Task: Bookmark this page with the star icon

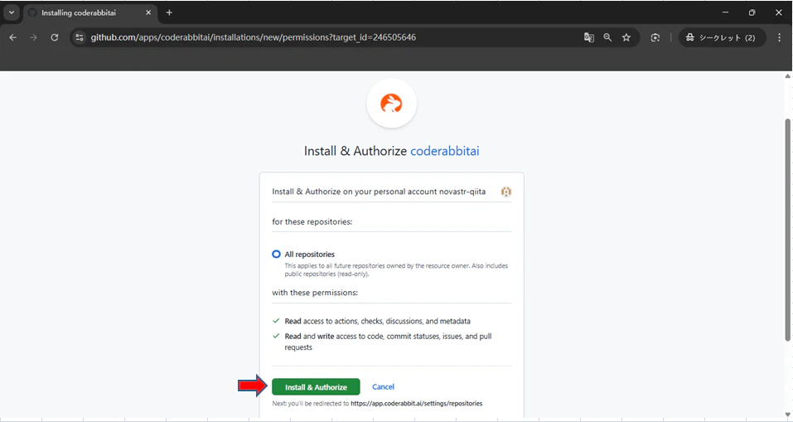Action: 626,37
